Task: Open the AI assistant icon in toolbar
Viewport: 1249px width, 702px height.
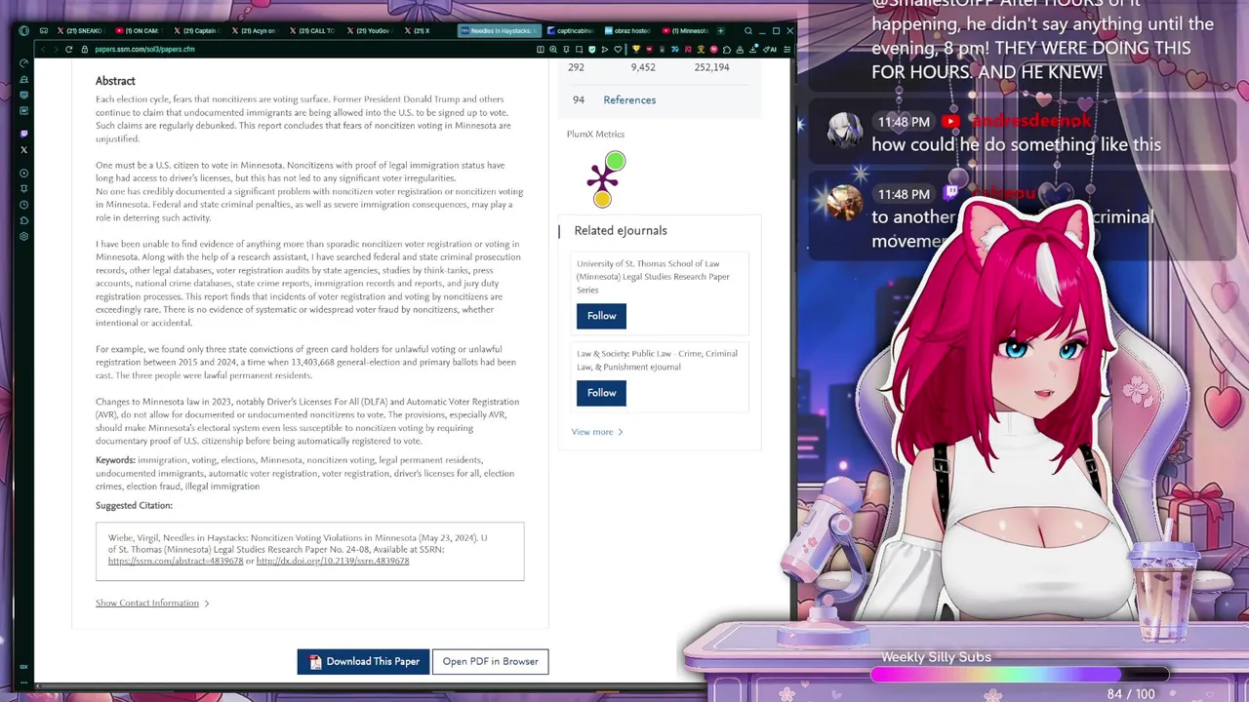Action: point(770,49)
